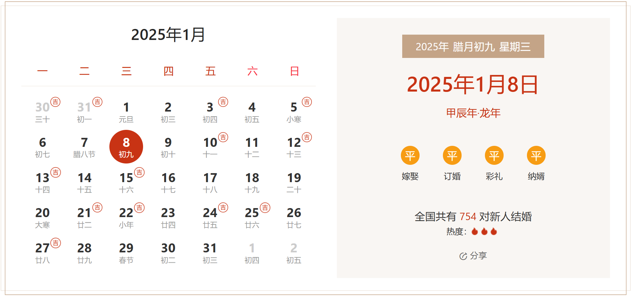The height and width of the screenshot is (296, 633).
Task: Click the 吉 badge on December 31 初一
Action: [97, 102]
